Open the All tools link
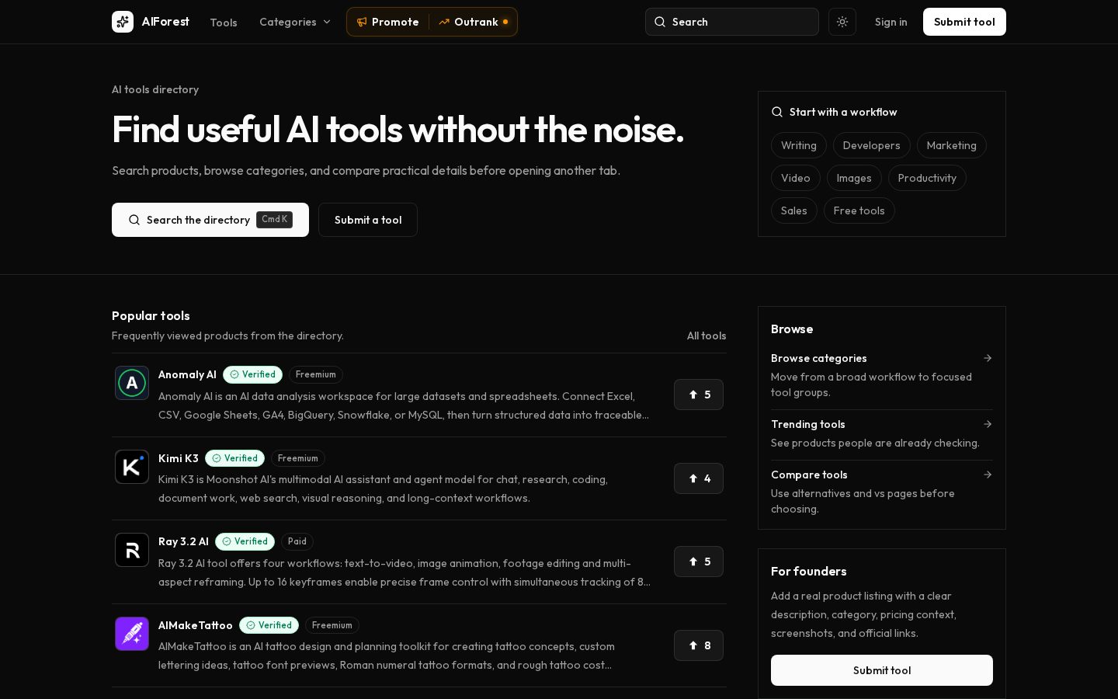Image resolution: width=1118 pixels, height=699 pixels. click(707, 336)
